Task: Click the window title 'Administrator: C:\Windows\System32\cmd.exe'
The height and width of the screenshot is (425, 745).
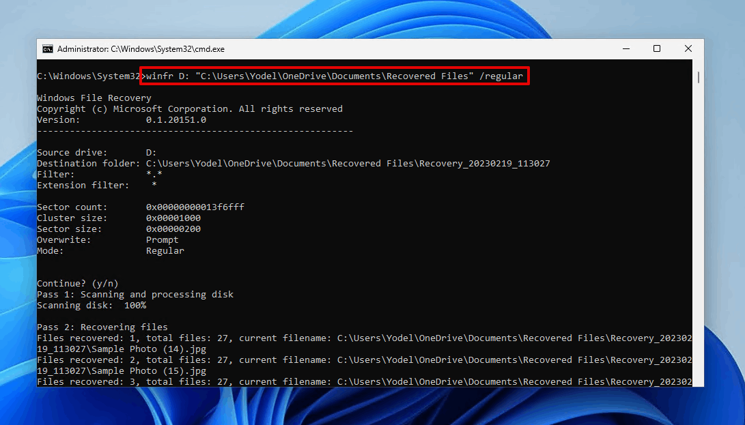Action: 141,49
